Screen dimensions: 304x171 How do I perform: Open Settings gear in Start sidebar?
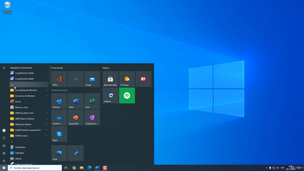click(4, 153)
